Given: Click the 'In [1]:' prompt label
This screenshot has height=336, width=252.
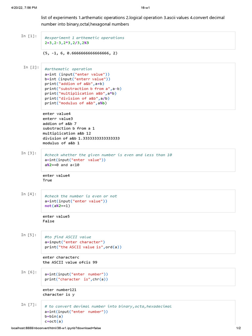Looking at the screenshot, I should (29, 36).
